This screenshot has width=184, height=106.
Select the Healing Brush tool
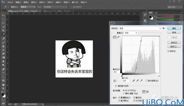(x=3, y=38)
